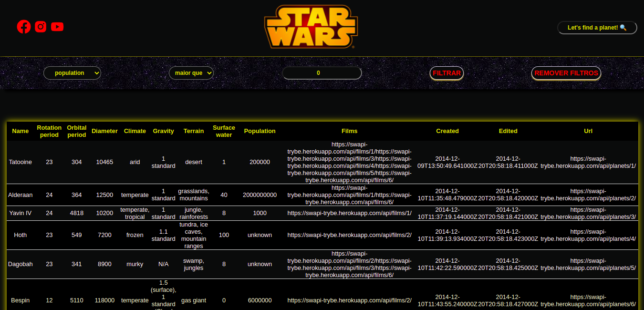Click the Rotation period column header
644x310 pixels.
pos(49,131)
